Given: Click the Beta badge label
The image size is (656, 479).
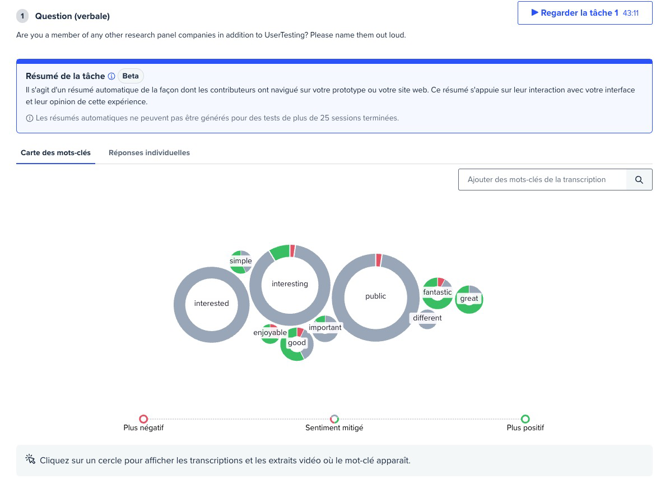Looking at the screenshot, I should pyautogui.click(x=131, y=76).
